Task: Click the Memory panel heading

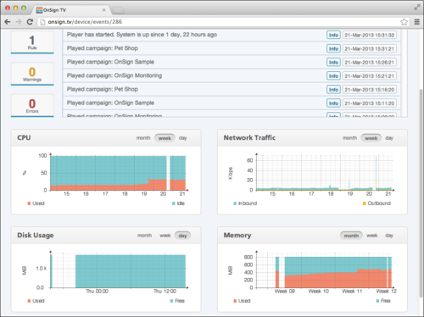Action: click(237, 236)
